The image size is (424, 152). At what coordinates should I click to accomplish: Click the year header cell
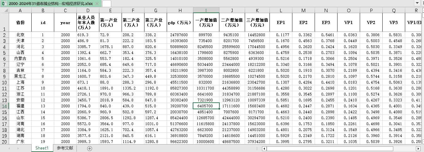click(x=65, y=22)
